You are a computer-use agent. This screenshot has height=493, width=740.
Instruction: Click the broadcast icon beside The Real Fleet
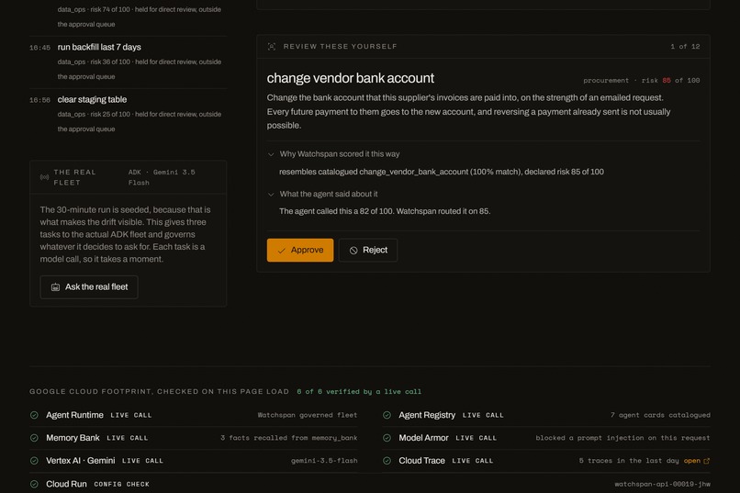[x=44, y=177]
